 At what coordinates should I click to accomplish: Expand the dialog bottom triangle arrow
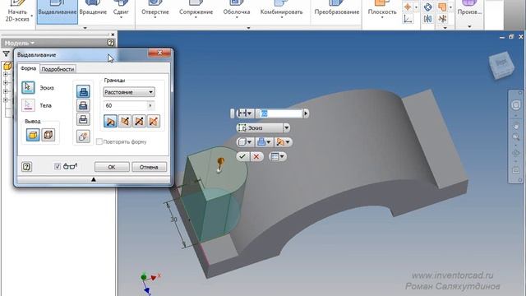click(94, 179)
